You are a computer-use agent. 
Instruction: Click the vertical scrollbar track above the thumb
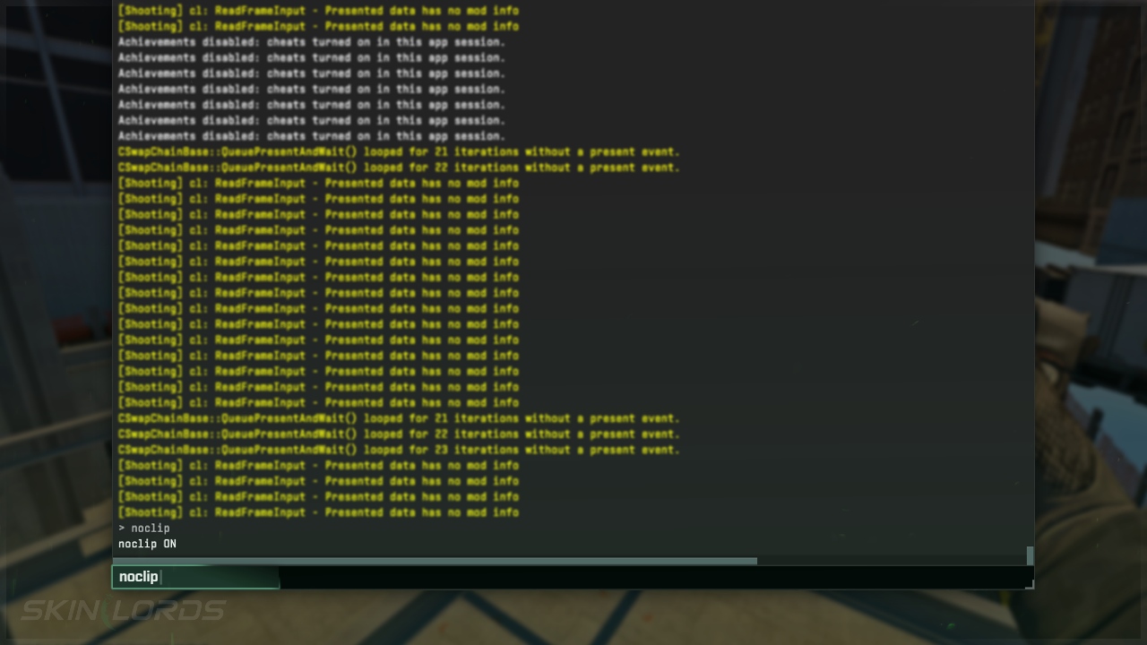[1030, 273]
